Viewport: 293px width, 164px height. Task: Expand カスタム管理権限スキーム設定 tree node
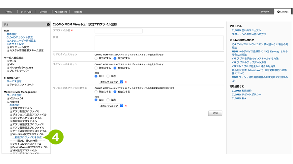coord(8,51)
